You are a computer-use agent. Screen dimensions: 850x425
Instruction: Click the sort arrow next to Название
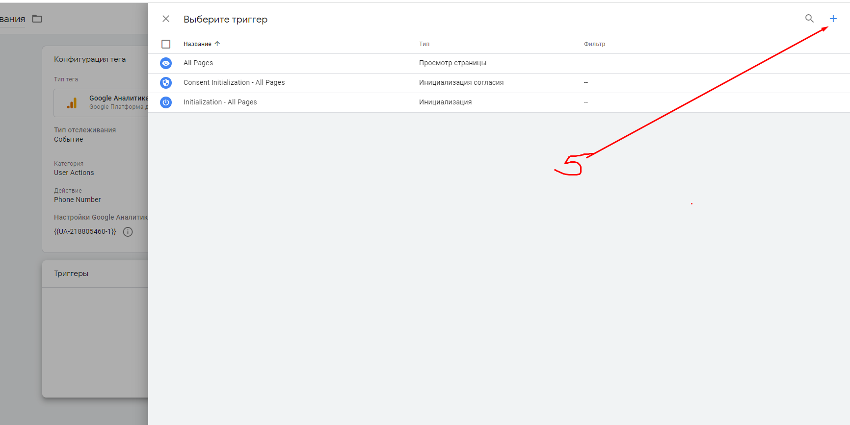pos(217,44)
